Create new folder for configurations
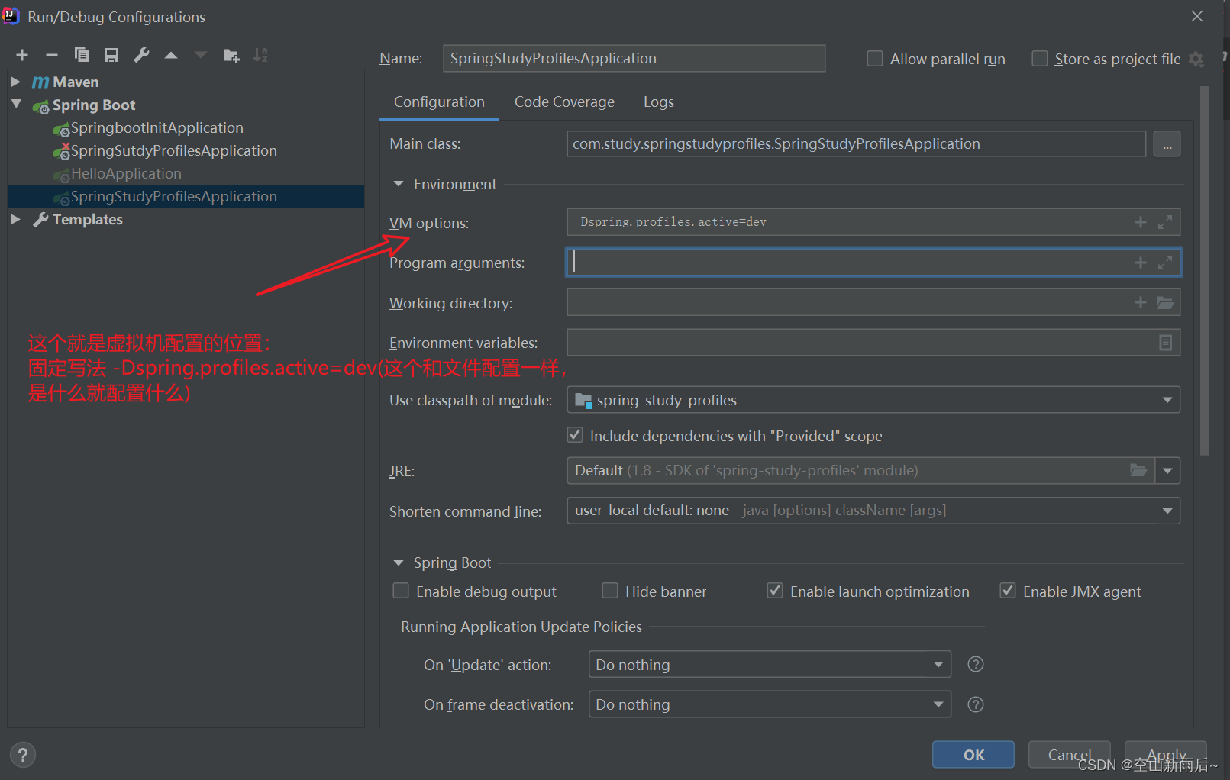Viewport: 1230px width, 780px height. [x=231, y=55]
